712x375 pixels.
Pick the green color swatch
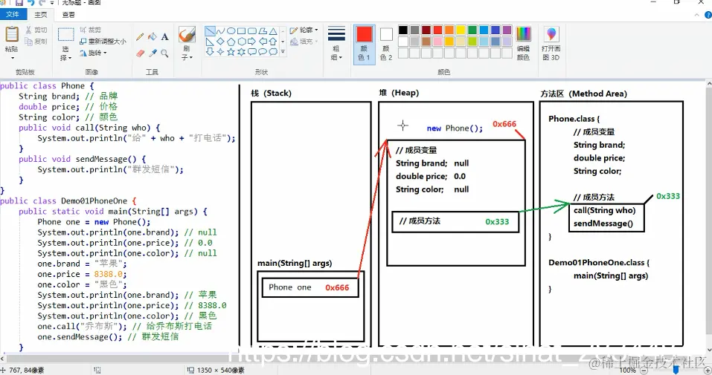coord(472,30)
